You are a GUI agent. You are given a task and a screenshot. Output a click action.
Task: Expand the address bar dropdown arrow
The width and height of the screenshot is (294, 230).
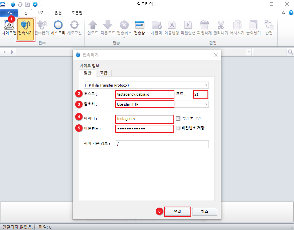click(x=249, y=52)
